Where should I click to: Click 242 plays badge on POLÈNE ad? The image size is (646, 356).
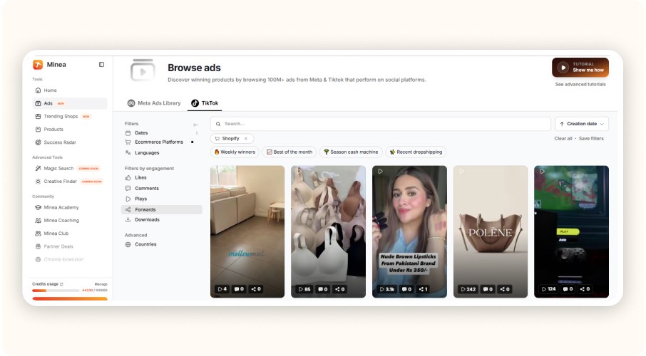tap(468, 289)
